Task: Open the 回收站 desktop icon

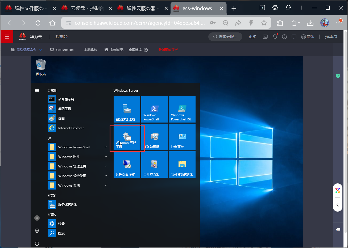Action: [x=41, y=68]
